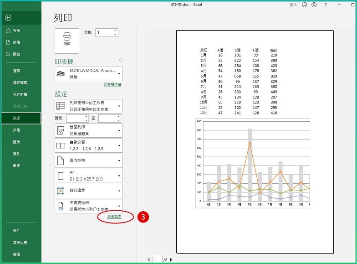Viewport: 357px width, 264px height.
Task: Select 儲存檔案 to save the file
Action: tap(21, 83)
